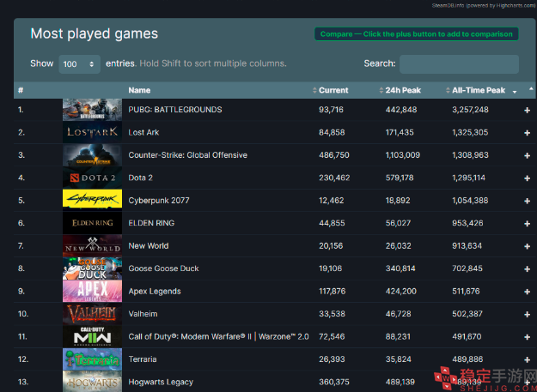
Task: Open Terraria game name link
Action: point(143,359)
